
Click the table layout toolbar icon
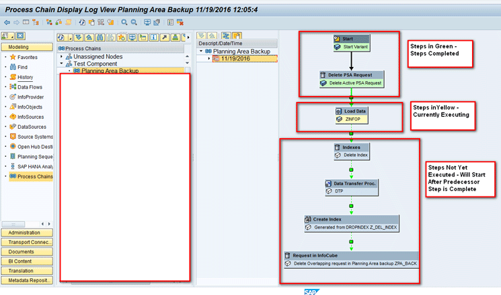coord(26,22)
